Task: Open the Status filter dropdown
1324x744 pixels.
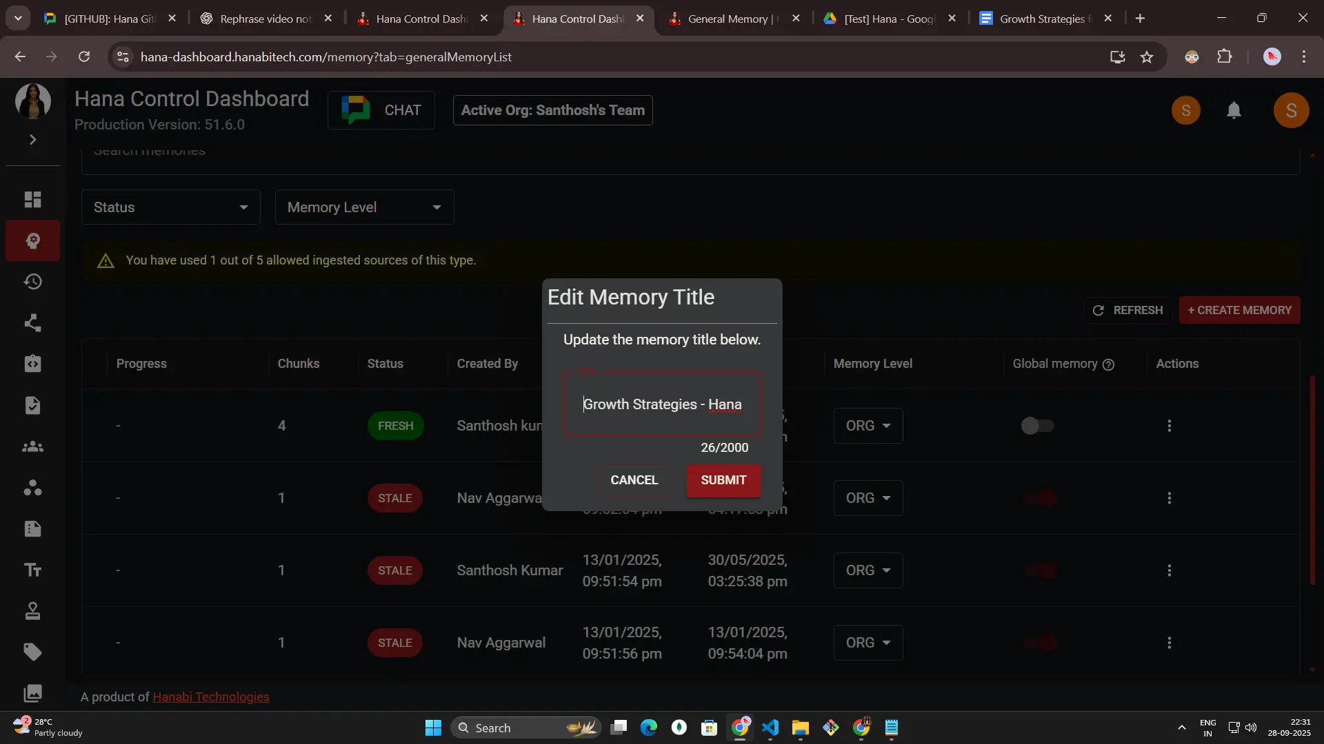Action: click(x=170, y=207)
